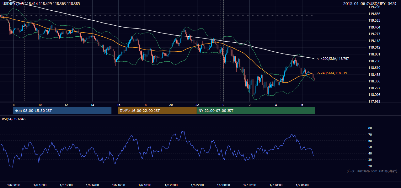Click the RSI scale value 30

point(370,160)
